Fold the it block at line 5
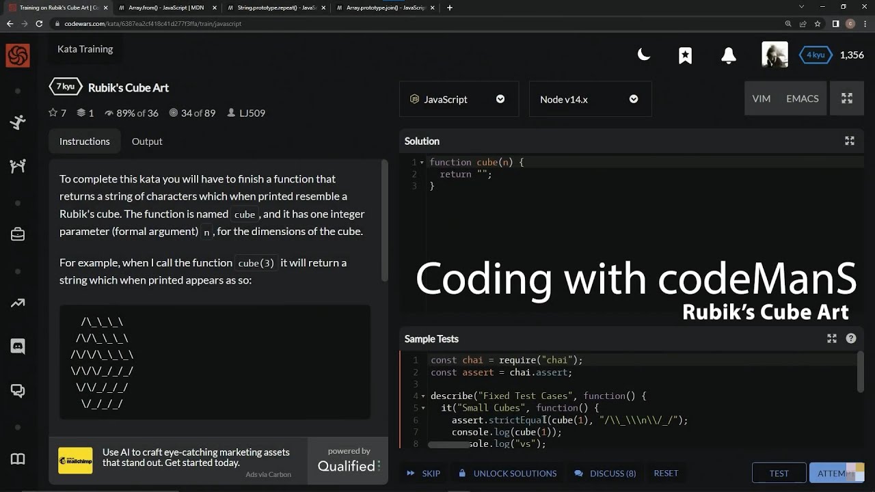875x492 pixels. pos(423,408)
